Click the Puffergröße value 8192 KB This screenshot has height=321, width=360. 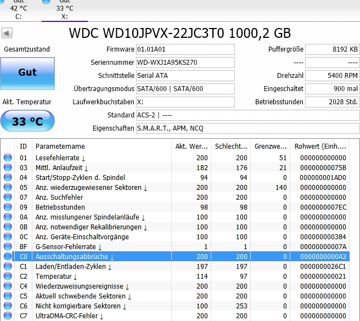coord(332,49)
